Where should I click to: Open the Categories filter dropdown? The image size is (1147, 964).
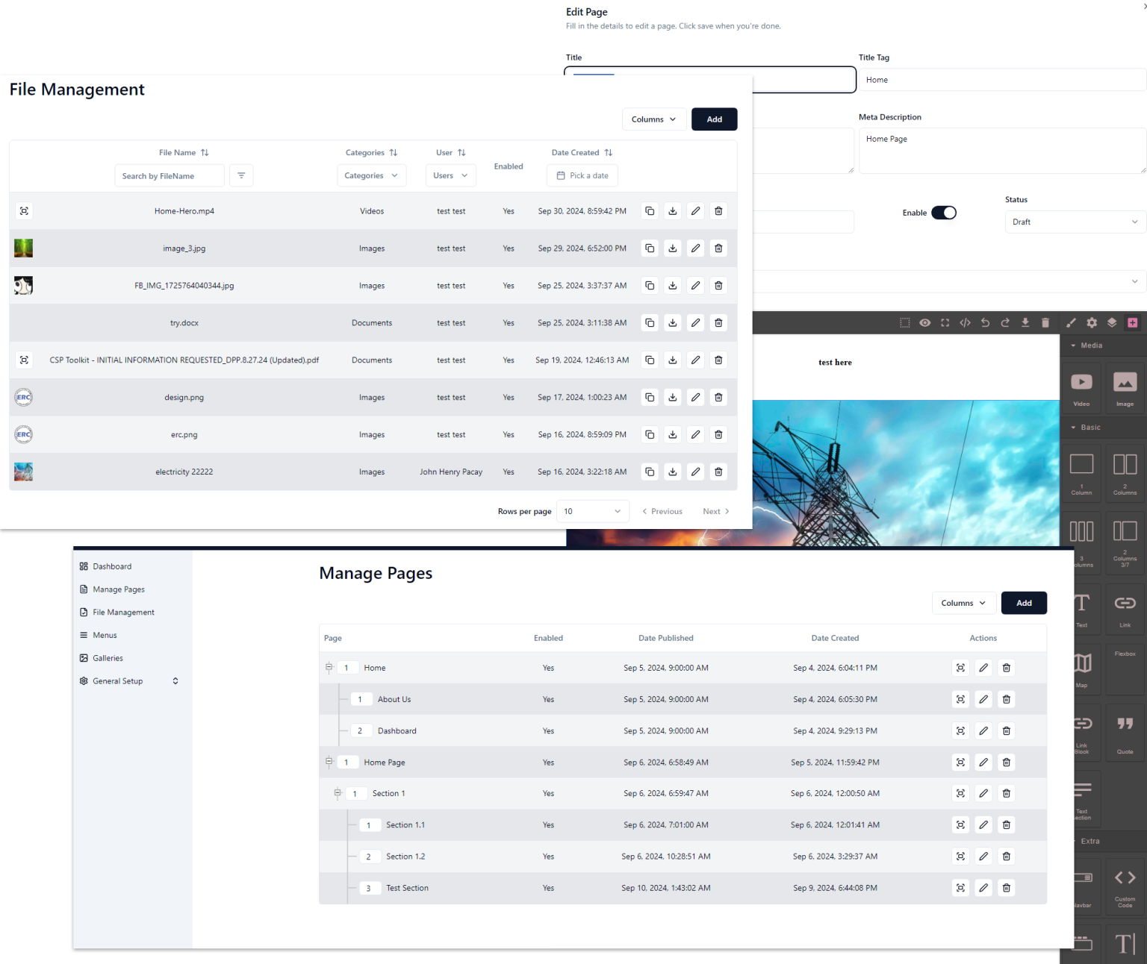pos(371,175)
